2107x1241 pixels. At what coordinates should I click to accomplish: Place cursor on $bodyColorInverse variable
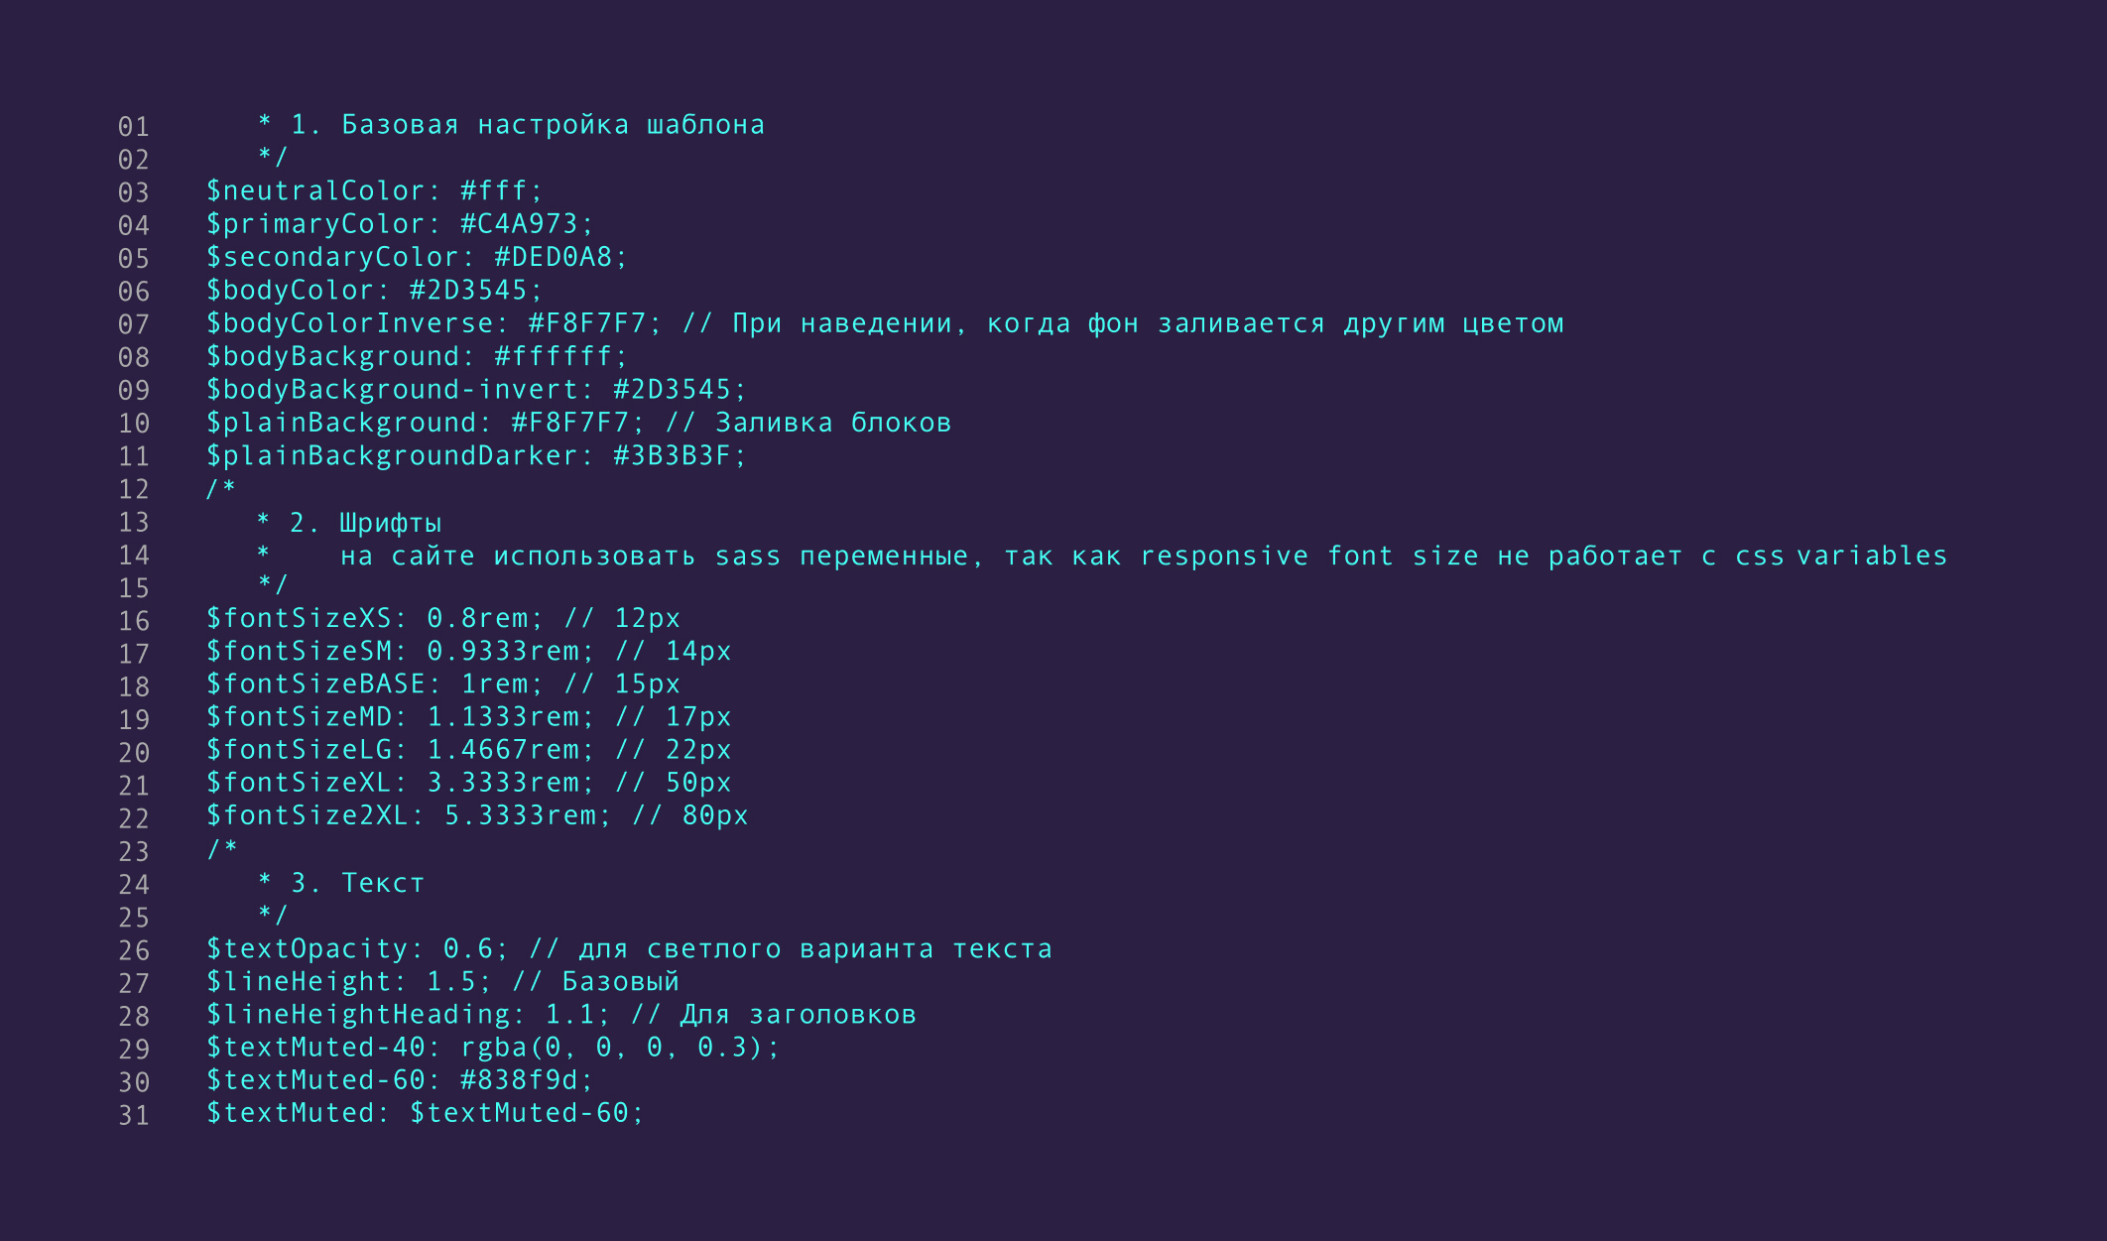(x=349, y=323)
